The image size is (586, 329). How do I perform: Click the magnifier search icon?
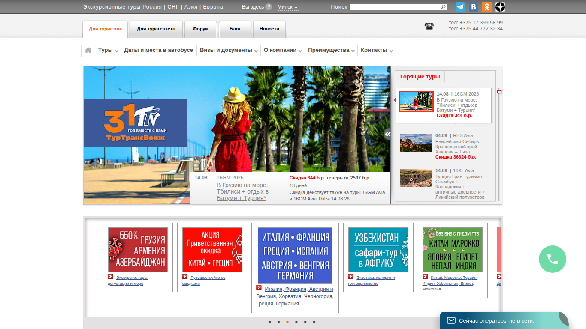pos(444,7)
